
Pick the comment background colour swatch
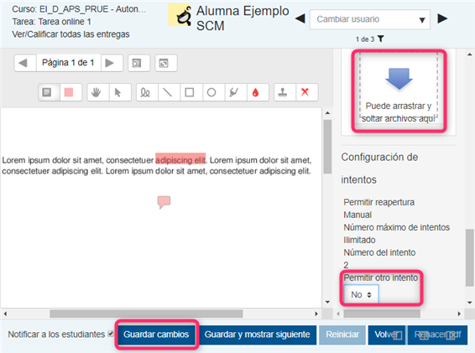point(49,92)
